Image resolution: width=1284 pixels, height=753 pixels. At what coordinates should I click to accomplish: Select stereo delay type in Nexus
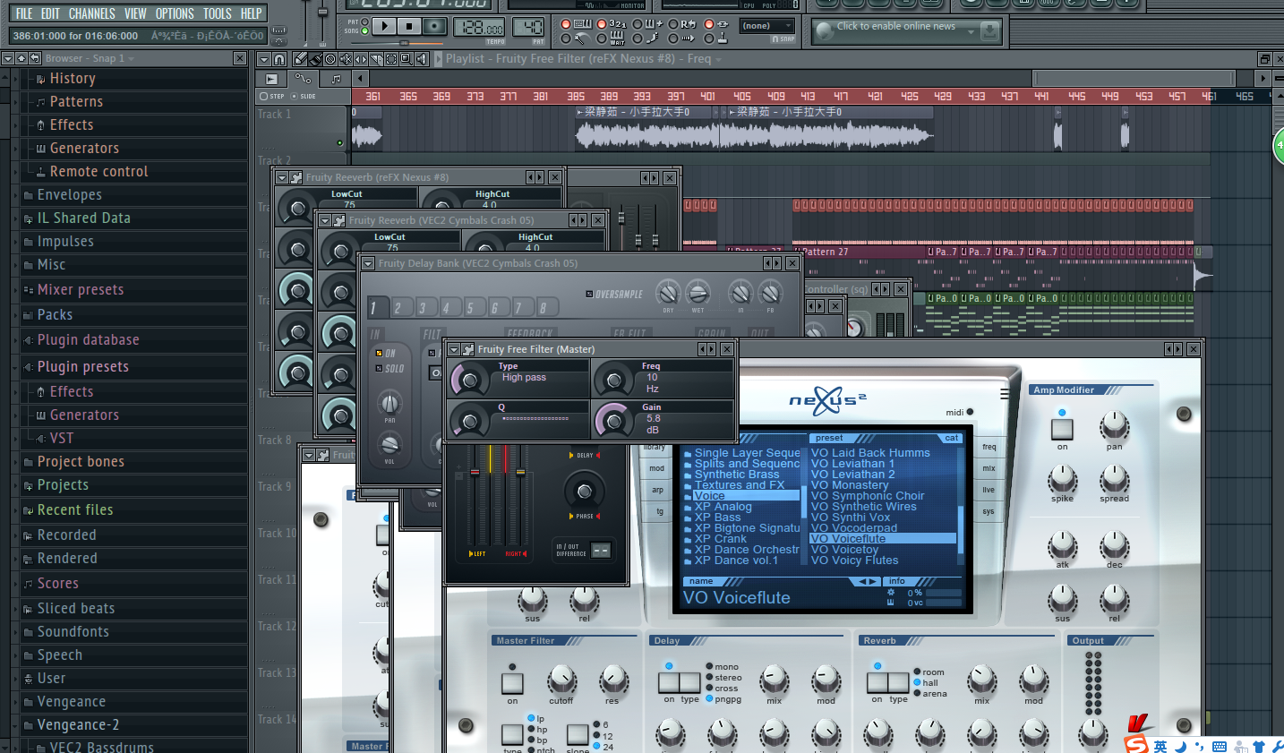tap(709, 678)
